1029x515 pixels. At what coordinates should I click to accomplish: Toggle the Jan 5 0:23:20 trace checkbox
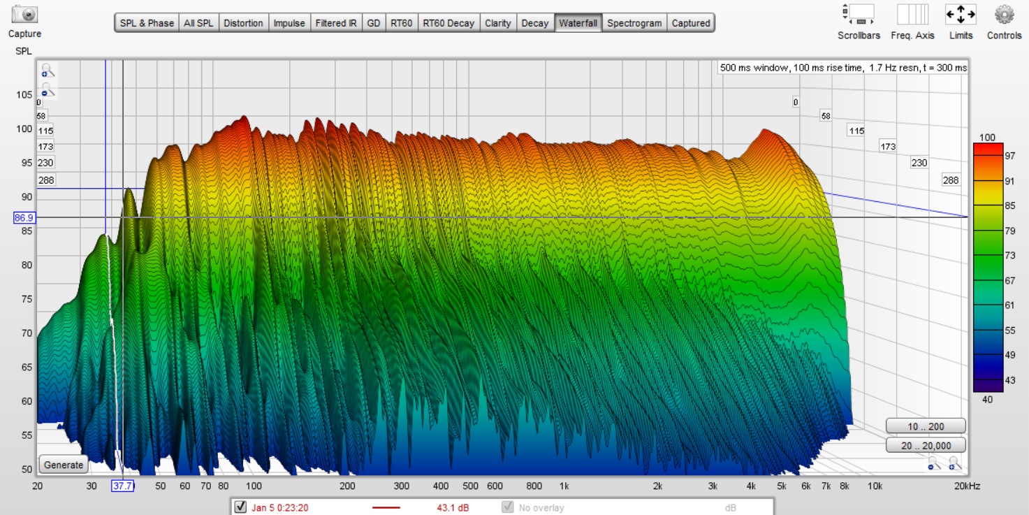tap(241, 507)
